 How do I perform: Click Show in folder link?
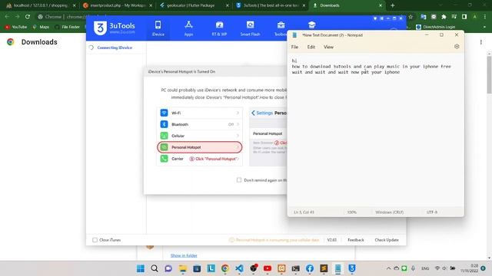pos(184,255)
